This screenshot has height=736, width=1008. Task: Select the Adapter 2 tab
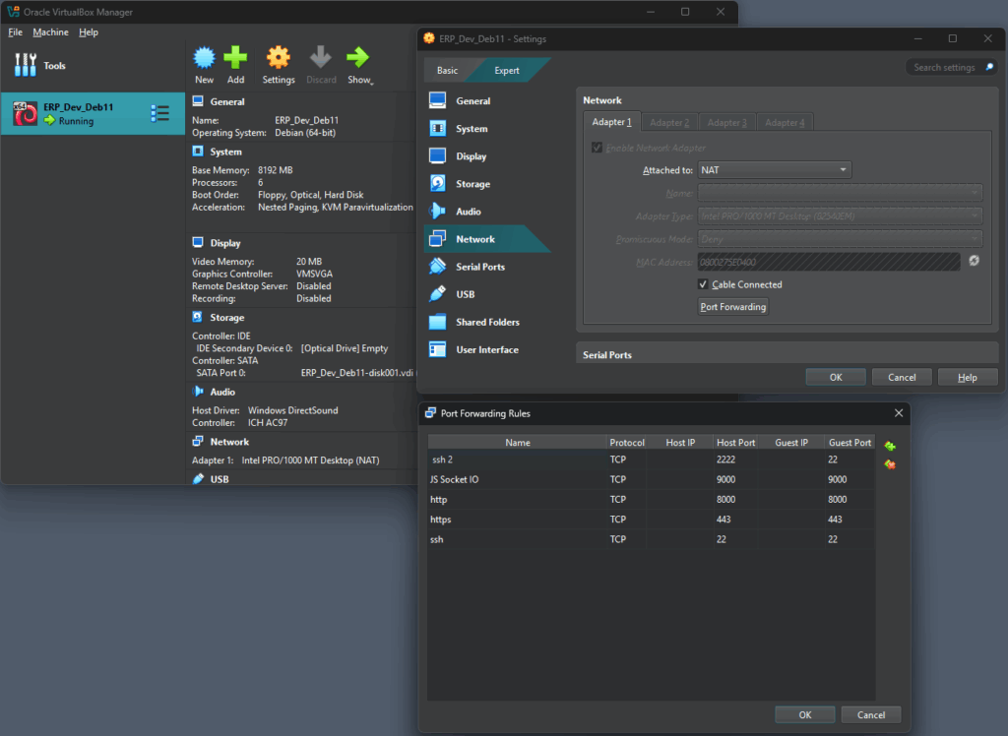click(x=669, y=122)
